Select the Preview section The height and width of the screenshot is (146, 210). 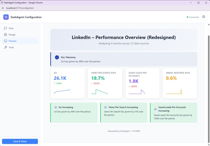coord(20,41)
